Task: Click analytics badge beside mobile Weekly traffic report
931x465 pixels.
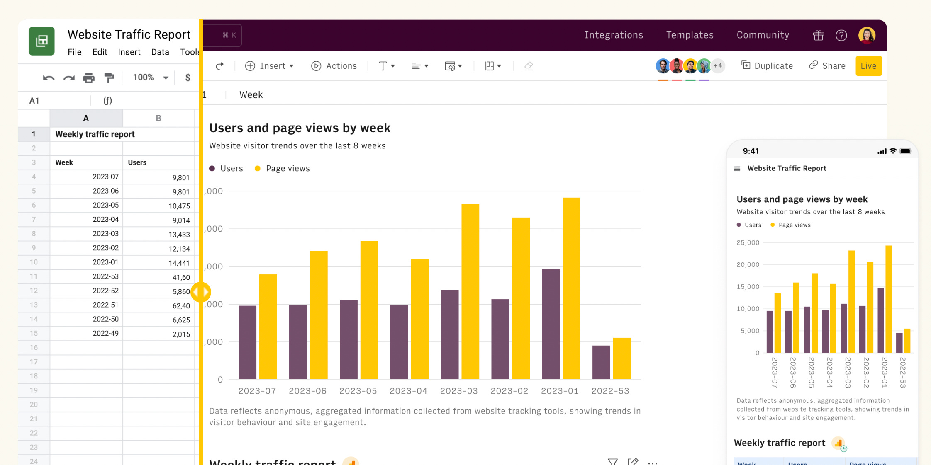Action: point(839,443)
